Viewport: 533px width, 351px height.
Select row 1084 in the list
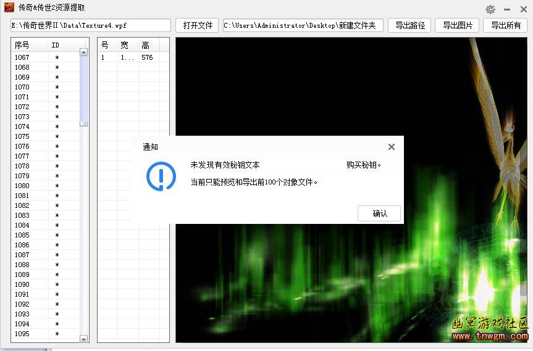click(45, 225)
